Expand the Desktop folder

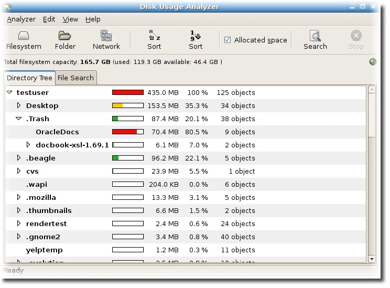(19, 105)
